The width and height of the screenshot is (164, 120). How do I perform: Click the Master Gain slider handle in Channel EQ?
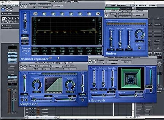(x=25, y=21)
